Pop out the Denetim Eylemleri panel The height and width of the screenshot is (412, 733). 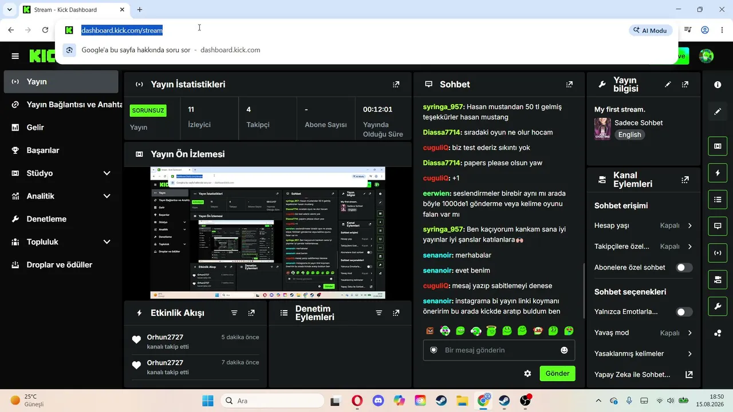point(396,313)
